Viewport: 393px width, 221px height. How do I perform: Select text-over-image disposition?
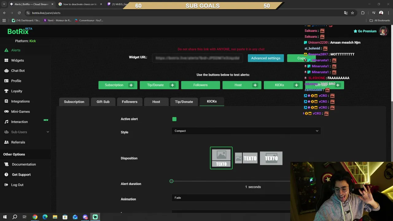click(x=271, y=158)
